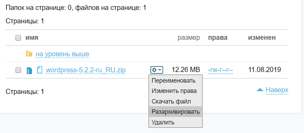Choose Переименовать from the file menu

173,81
